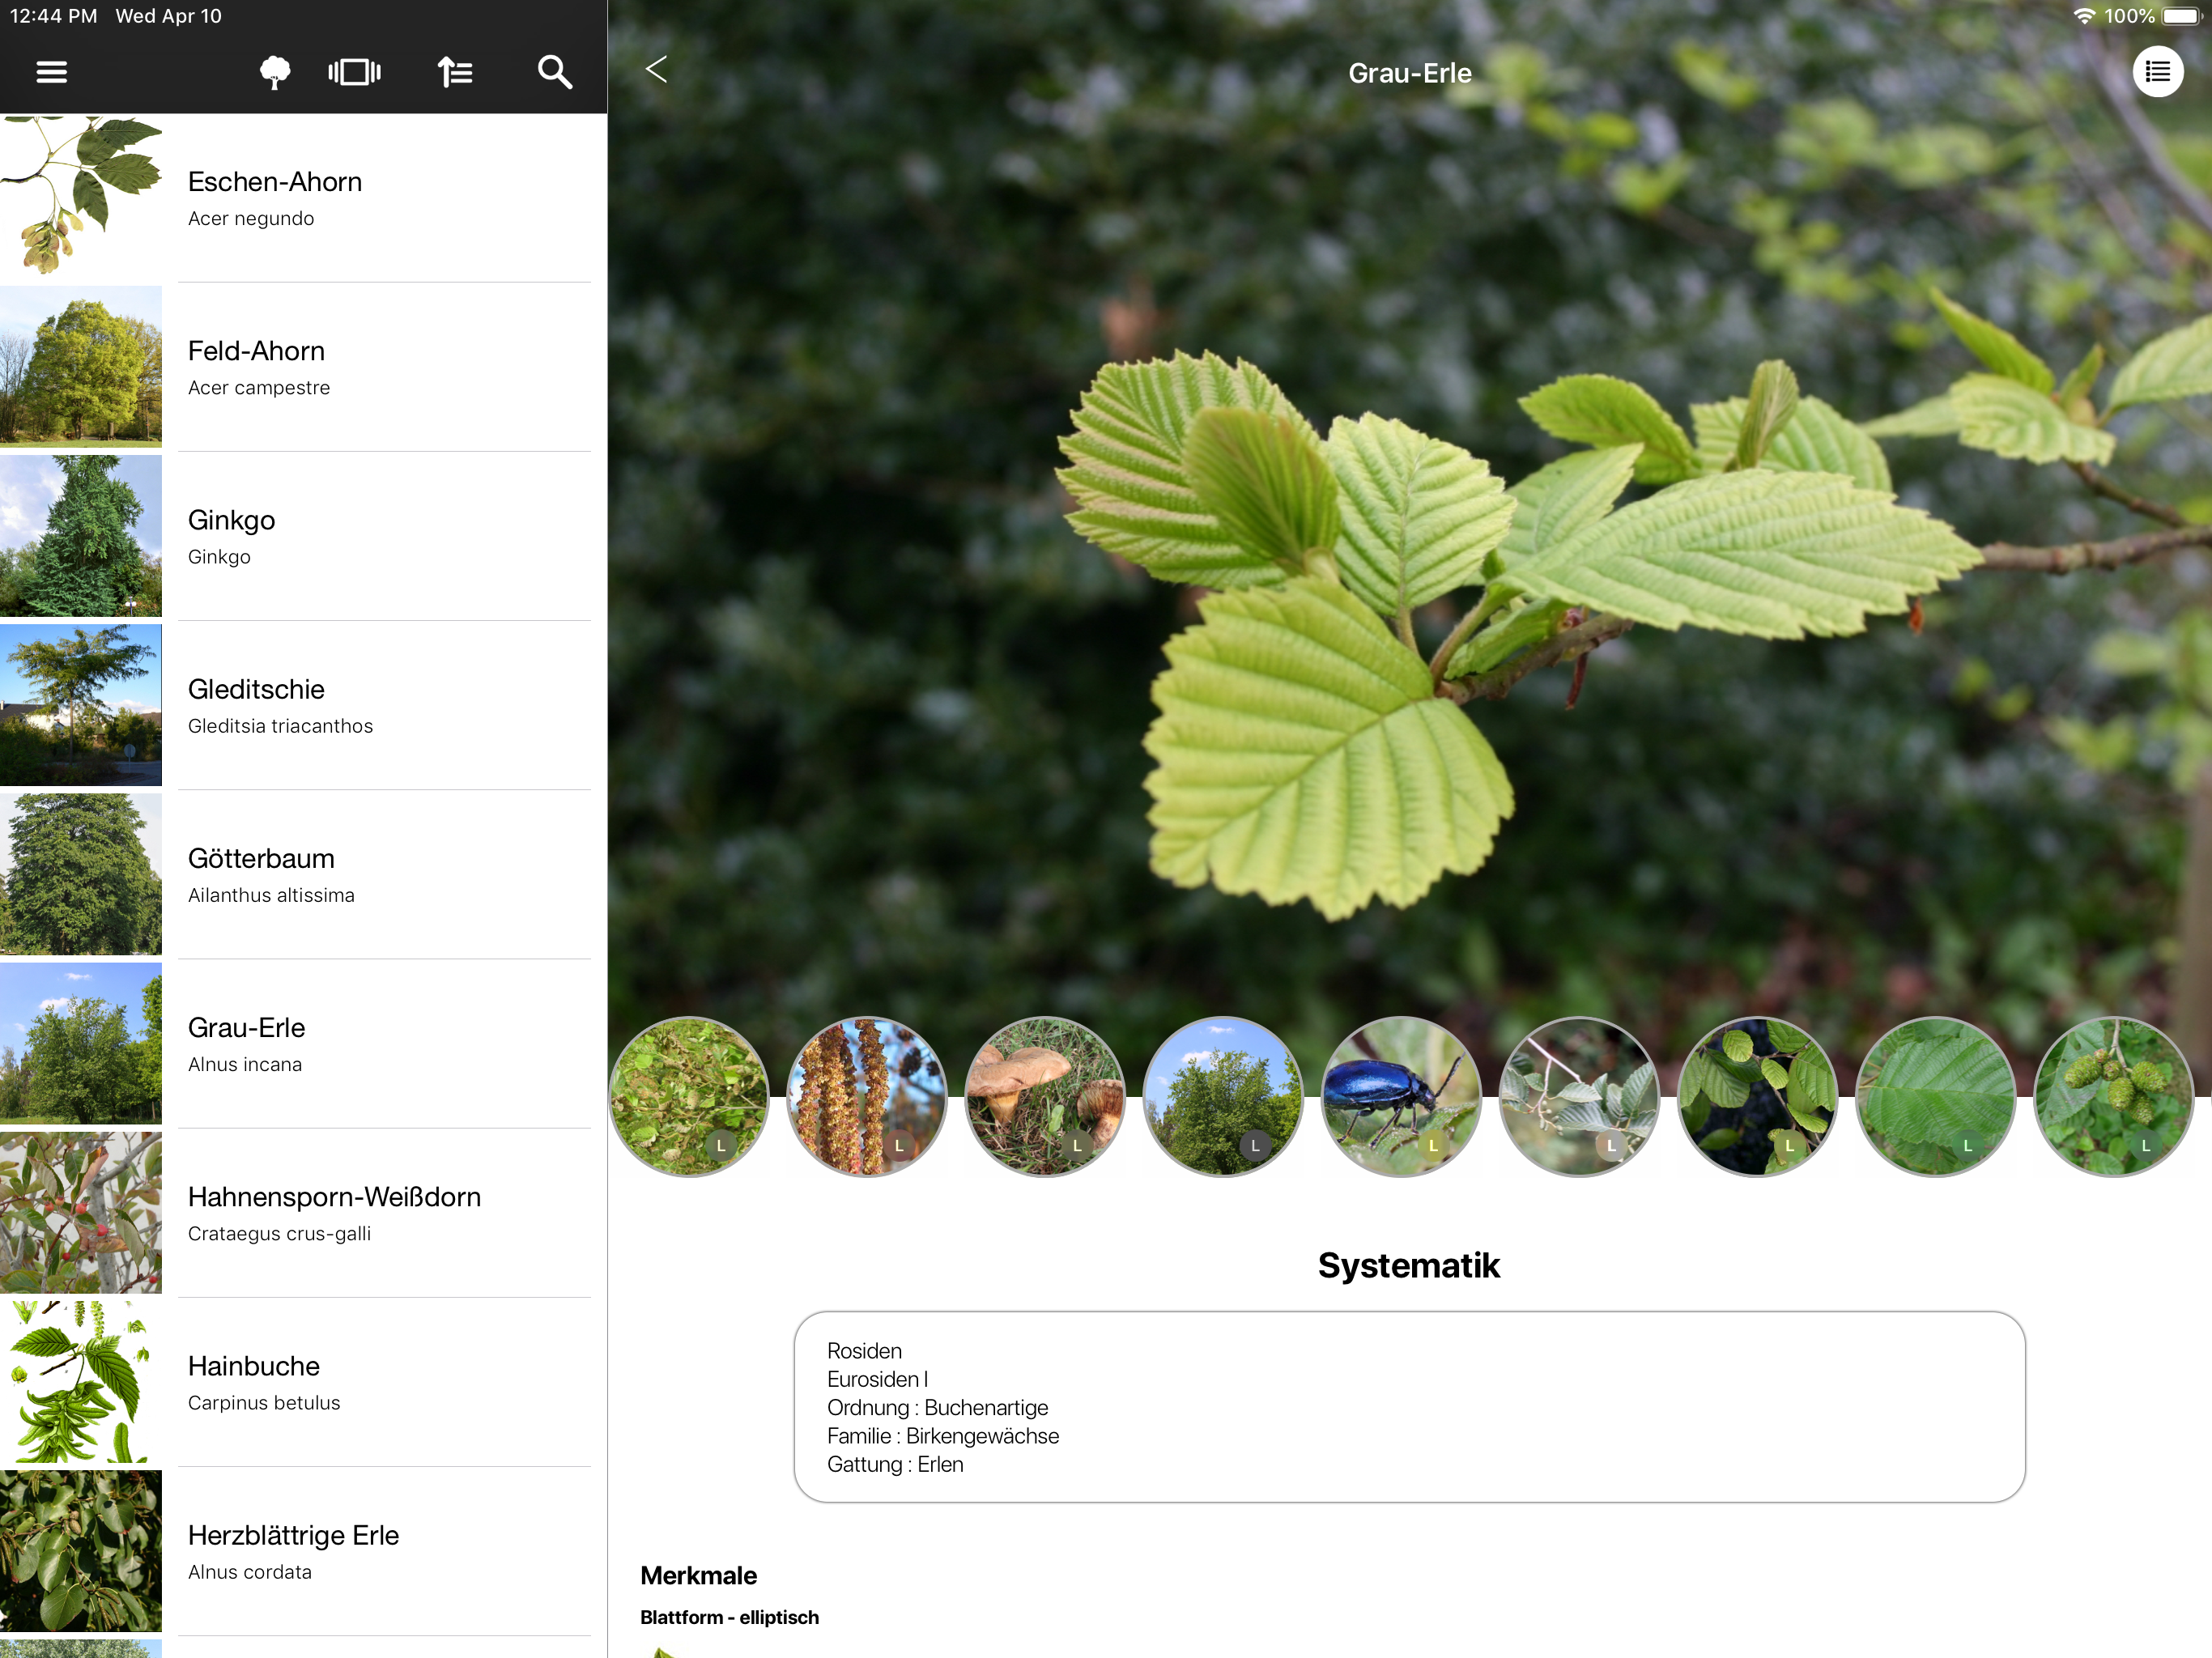
Task: Open the mushroom photo thumbnail
Action: [1044, 1096]
